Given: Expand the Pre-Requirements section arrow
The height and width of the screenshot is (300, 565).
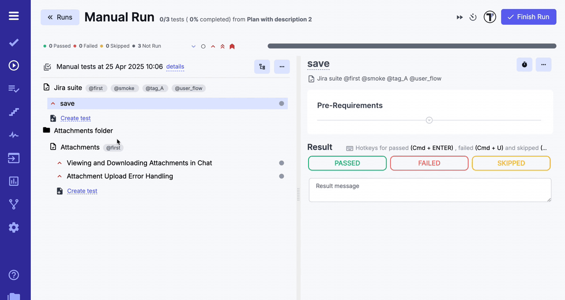Looking at the screenshot, I should 429,120.
